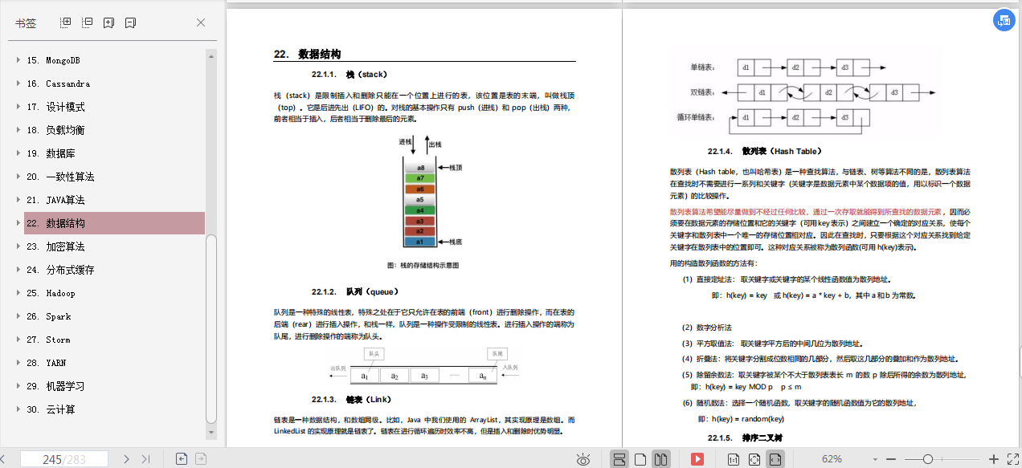Select bookmark 19. 数据库
This screenshot has width=1022, height=468.
pos(51,153)
